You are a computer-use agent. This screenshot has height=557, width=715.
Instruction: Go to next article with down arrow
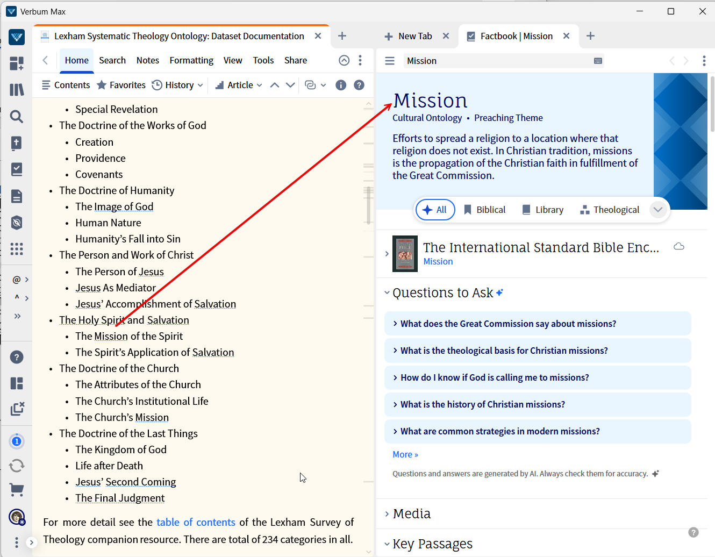pos(290,85)
